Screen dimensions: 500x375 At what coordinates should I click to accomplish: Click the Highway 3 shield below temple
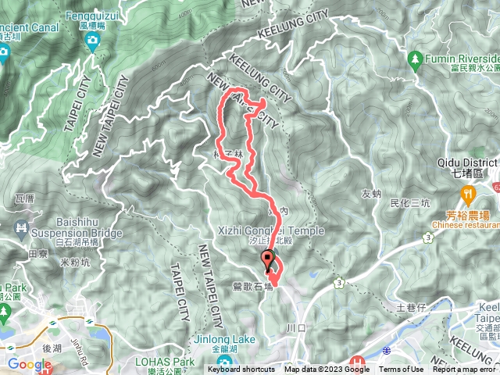[x=340, y=283]
